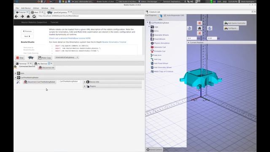
Task: Click the Stop button
Action: point(20,58)
